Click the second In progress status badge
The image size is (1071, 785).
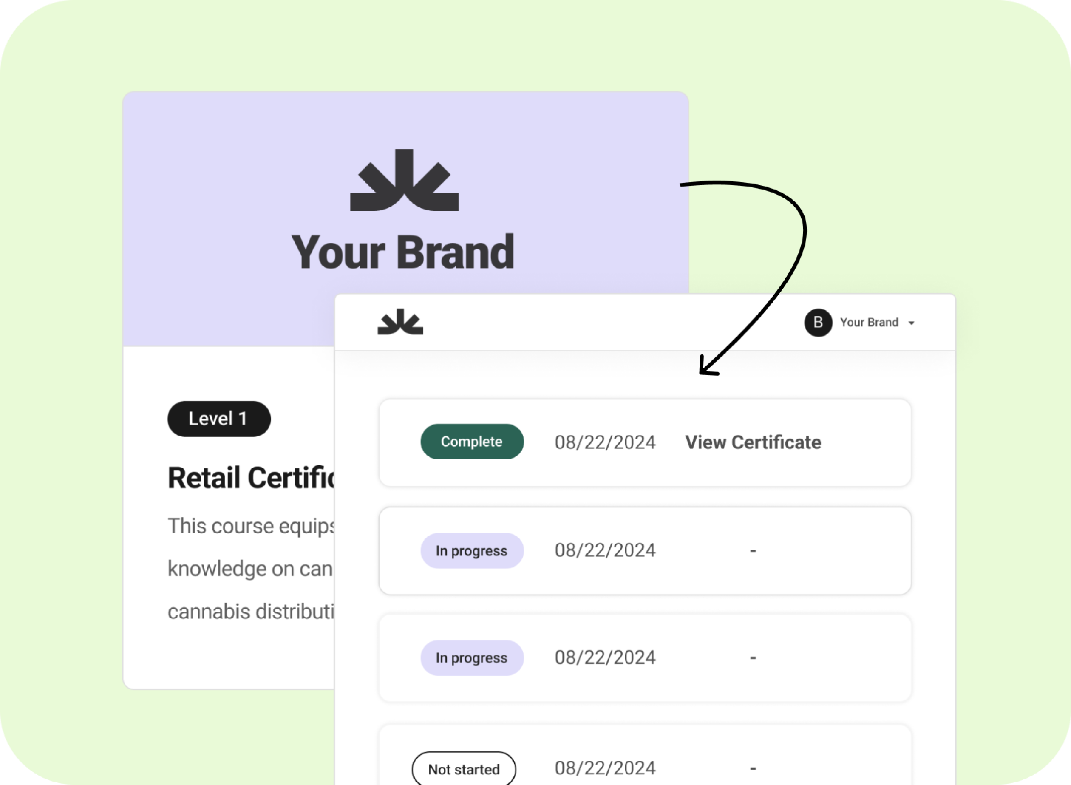(x=472, y=657)
